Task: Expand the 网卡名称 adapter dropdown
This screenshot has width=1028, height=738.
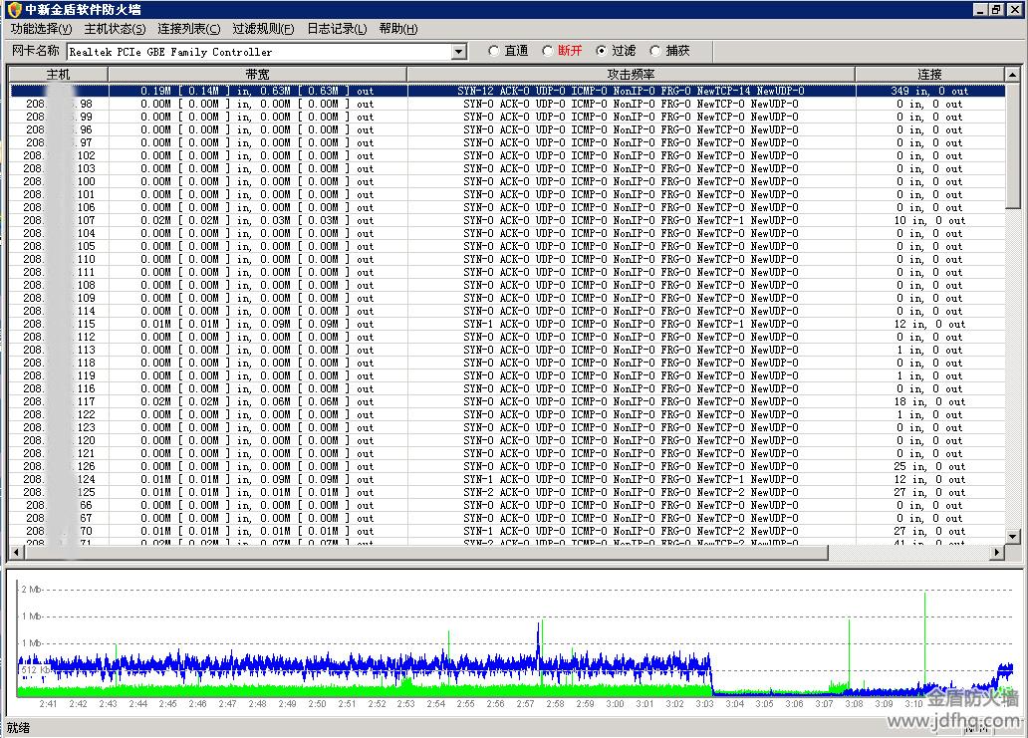Action: (x=459, y=52)
